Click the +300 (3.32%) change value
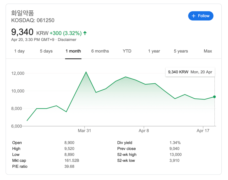Viewport: 228px width, 180px height. (66, 33)
